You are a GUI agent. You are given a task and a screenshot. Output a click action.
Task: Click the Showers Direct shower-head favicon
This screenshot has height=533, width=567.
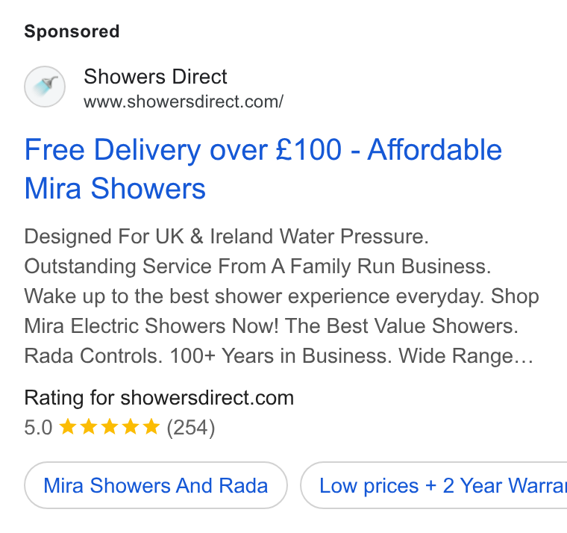(x=45, y=87)
